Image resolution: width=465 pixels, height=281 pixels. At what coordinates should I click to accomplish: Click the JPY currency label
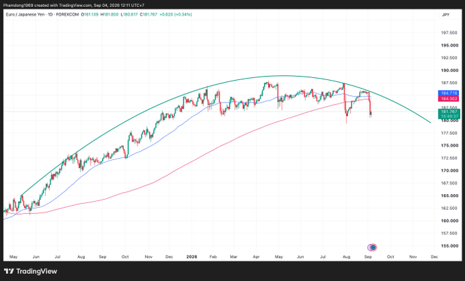pyautogui.click(x=445, y=14)
